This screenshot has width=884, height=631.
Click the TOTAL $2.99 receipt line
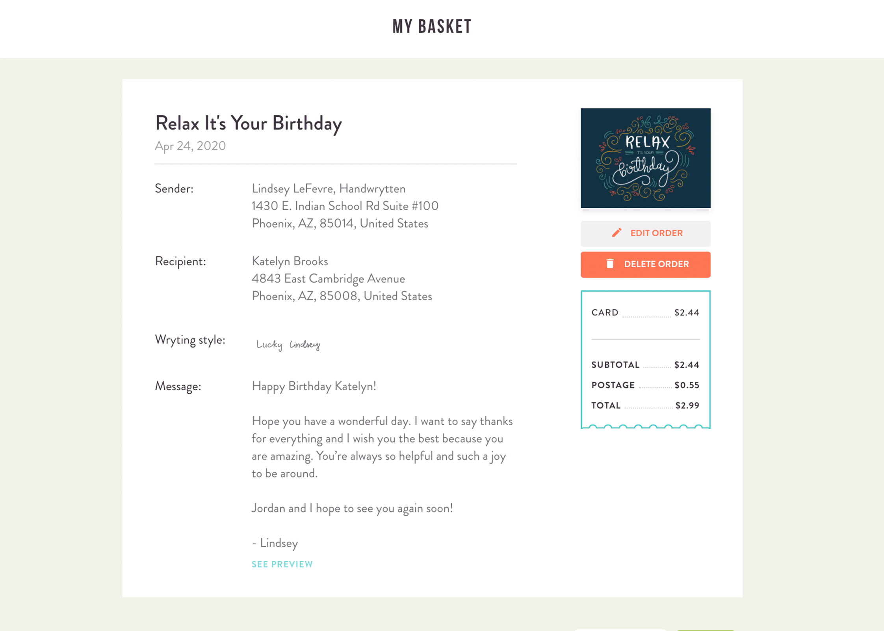pos(645,405)
